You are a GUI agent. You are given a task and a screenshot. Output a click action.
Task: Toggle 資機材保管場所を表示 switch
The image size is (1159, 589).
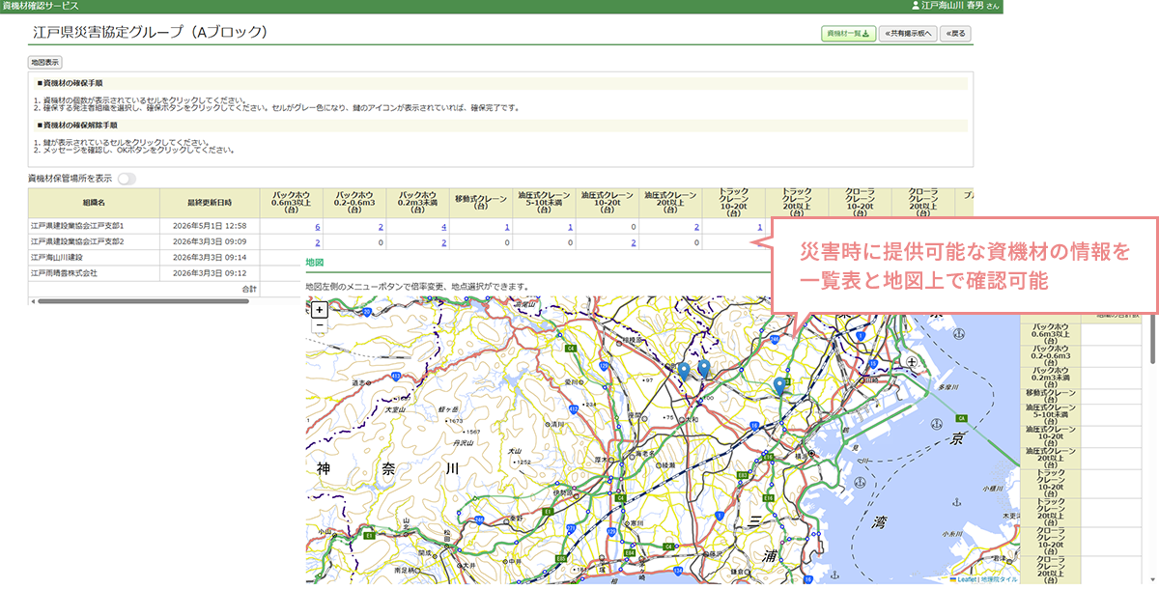pos(127,179)
